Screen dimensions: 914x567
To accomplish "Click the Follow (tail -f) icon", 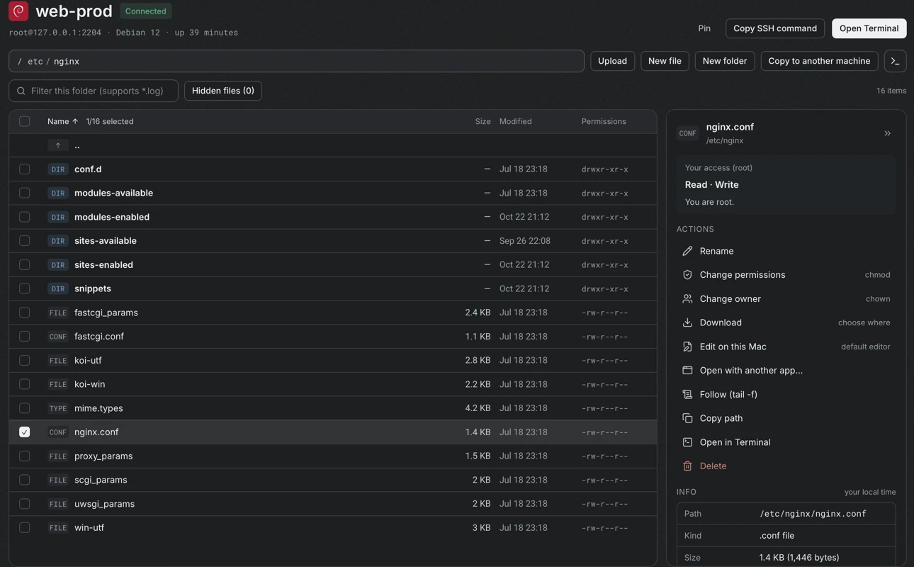I will pyautogui.click(x=687, y=394).
